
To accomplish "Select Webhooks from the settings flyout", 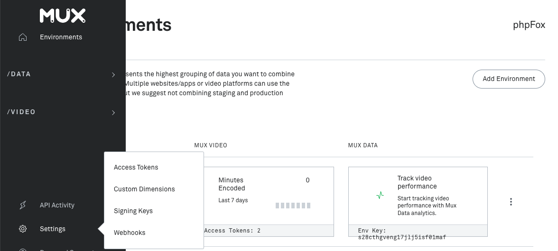I will coord(130,233).
